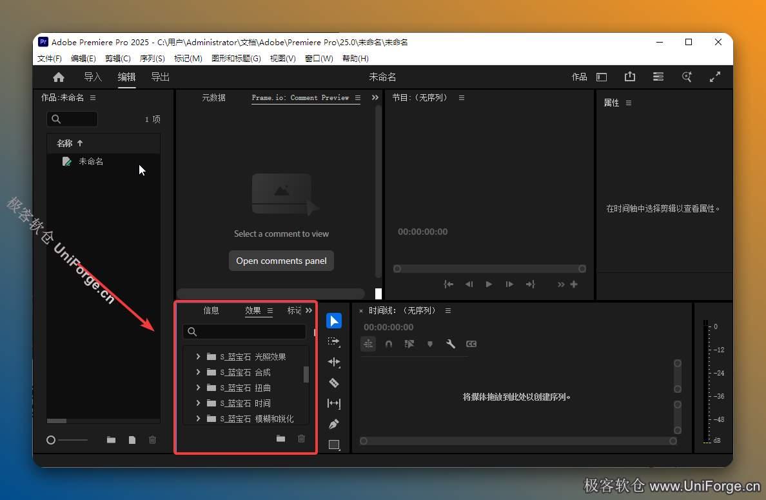Create new custom bin in Effects panel
The height and width of the screenshot is (500, 766).
click(280, 439)
